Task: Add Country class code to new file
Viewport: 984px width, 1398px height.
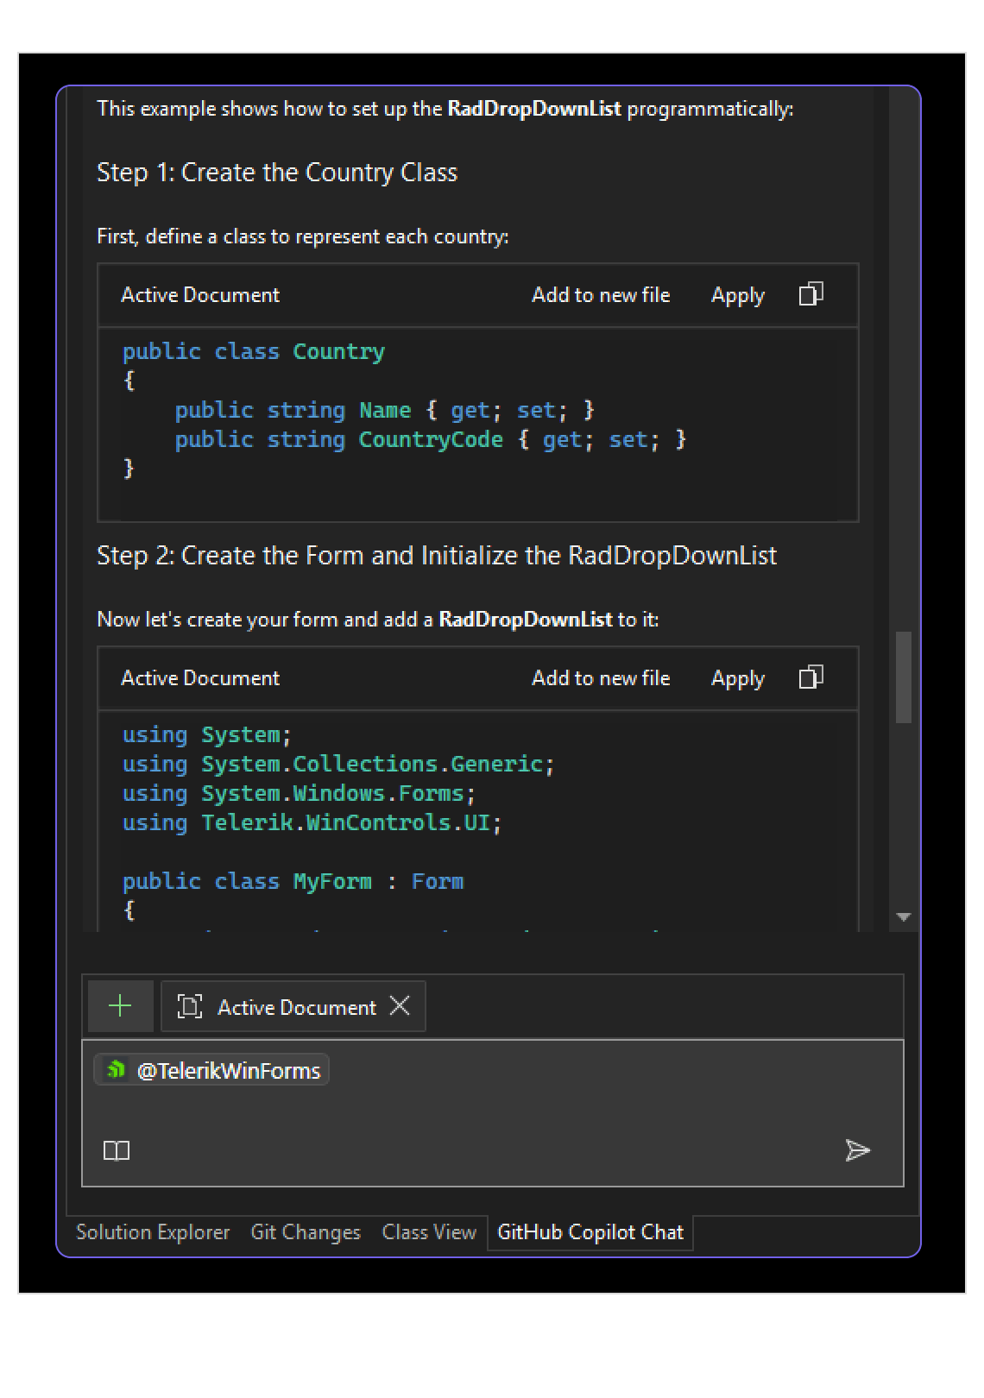Action: [601, 295]
